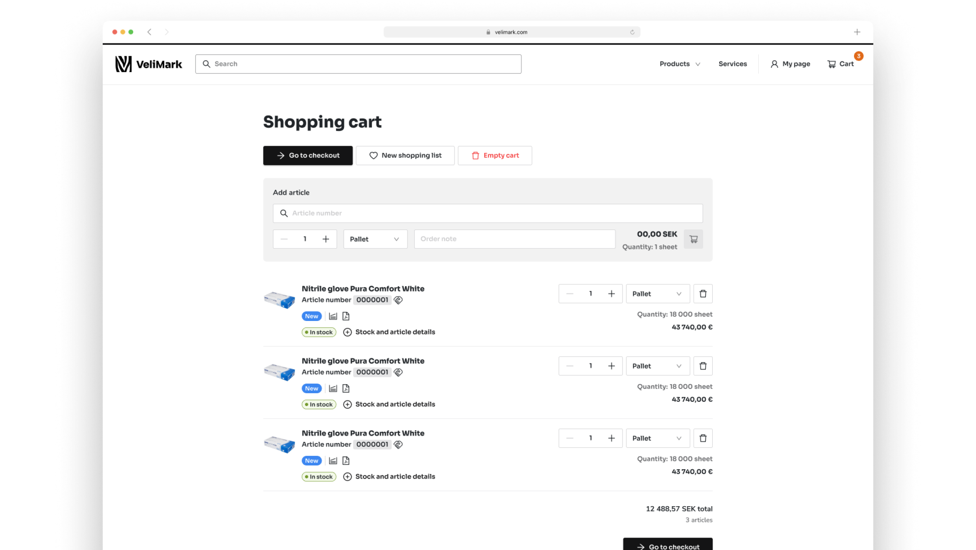Expand the Products menu in navigation

[x=679, y=63]
